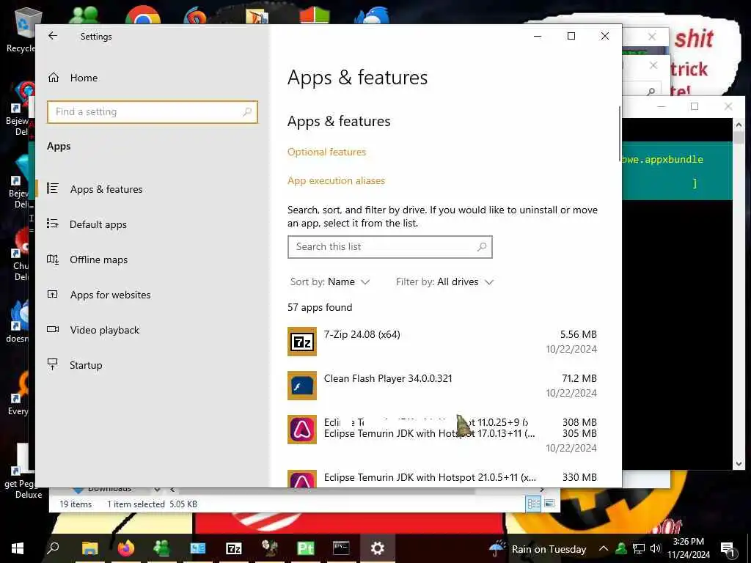Open taskbar search magnifier

(x=53, y=548)
